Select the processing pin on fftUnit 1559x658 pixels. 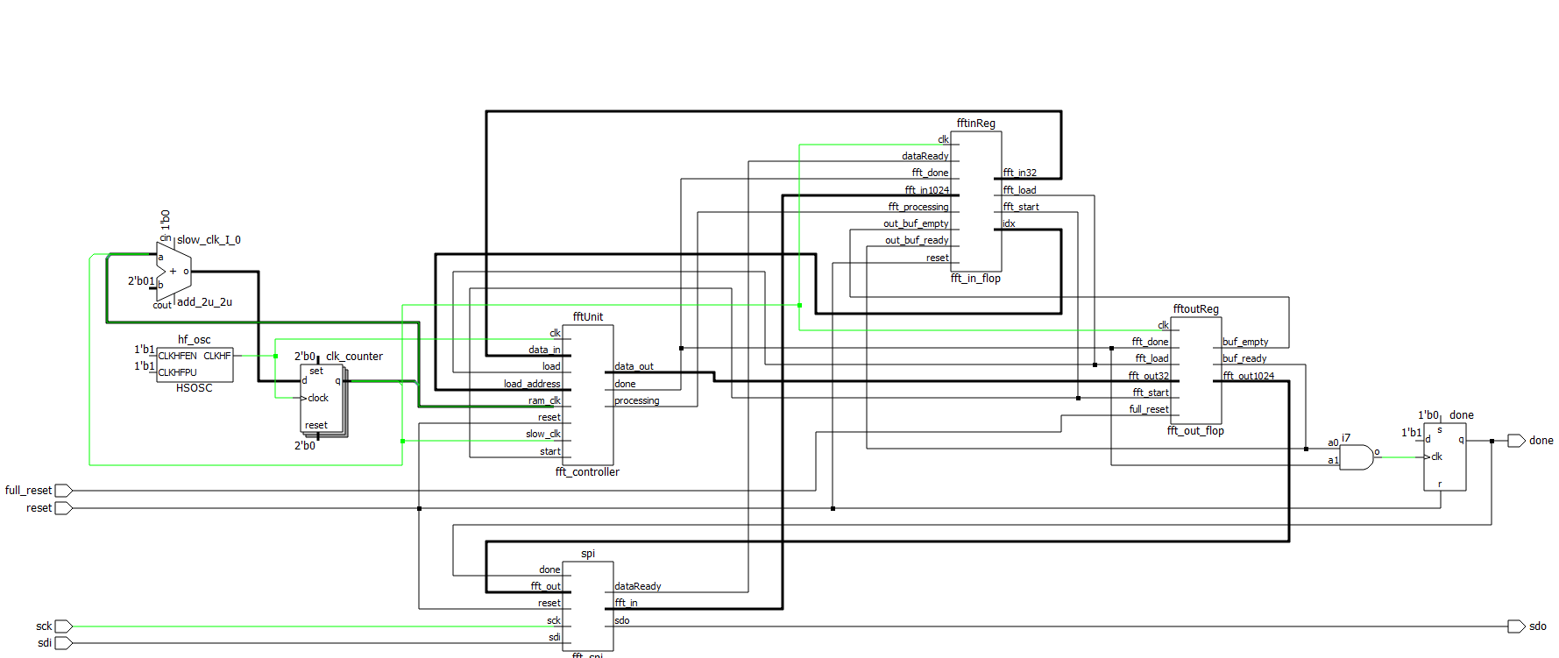coord(637,400)
